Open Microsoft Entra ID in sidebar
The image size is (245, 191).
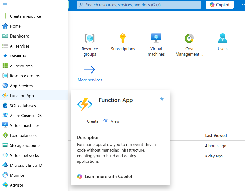(26, 165)
